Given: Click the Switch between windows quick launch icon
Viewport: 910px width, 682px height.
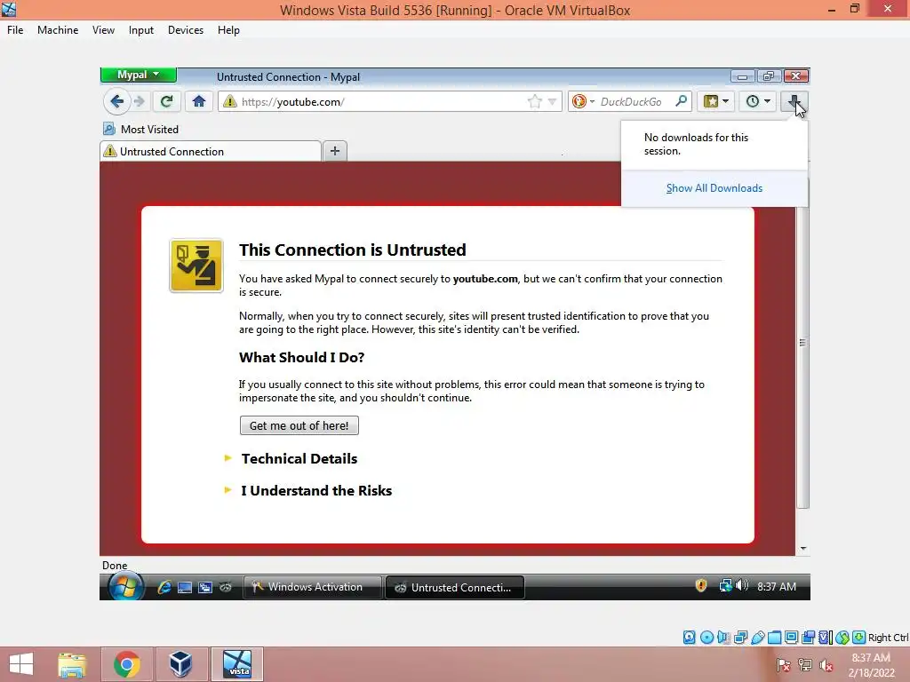Looking at the screenshot, I should click(x=205, y=588).
